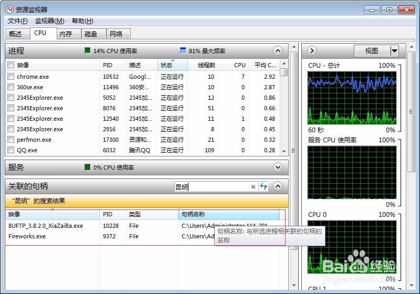The height and width of the screenshot is (294, 420).
Task: Sort processes by 平均 C... column header
Action: pyautogui.click(x=264, y=65)
